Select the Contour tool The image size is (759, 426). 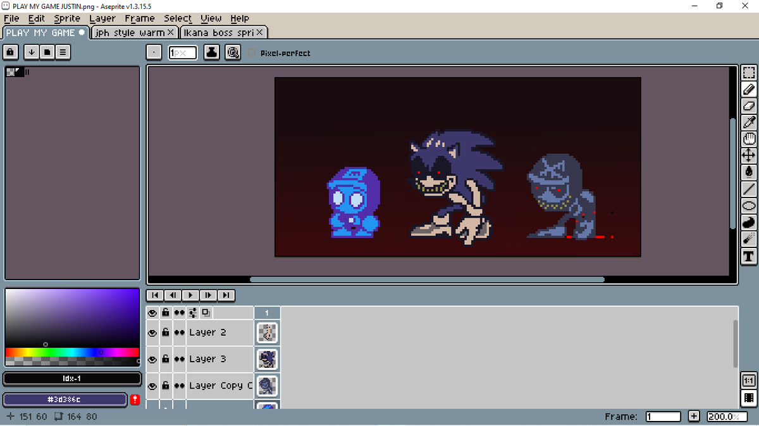point(748,222)
